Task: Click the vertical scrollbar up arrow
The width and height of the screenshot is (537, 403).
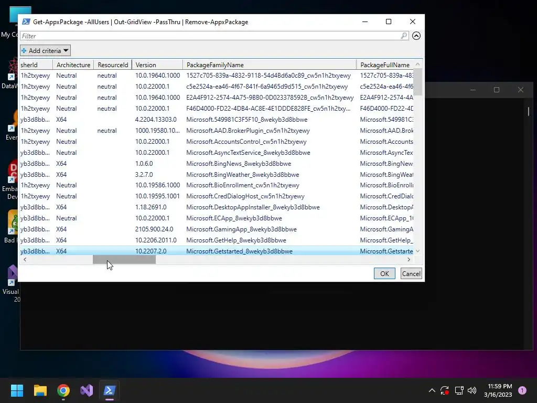Action: [418, 65]
